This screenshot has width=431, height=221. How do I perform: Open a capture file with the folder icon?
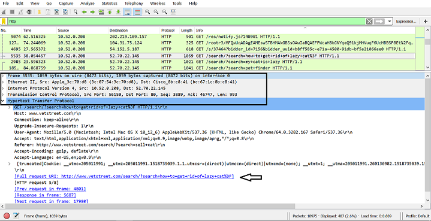[x=40, y=12]
